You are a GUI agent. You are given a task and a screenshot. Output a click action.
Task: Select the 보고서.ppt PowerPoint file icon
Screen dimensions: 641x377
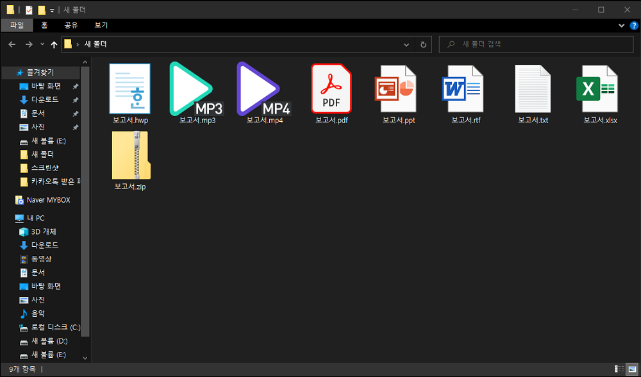click(395, 88)
